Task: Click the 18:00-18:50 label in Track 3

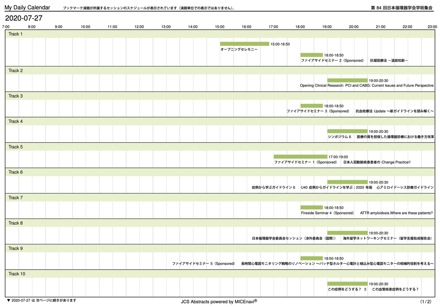Action: coord(334,106)
